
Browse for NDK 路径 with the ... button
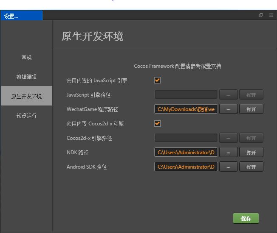pos(229,152)
